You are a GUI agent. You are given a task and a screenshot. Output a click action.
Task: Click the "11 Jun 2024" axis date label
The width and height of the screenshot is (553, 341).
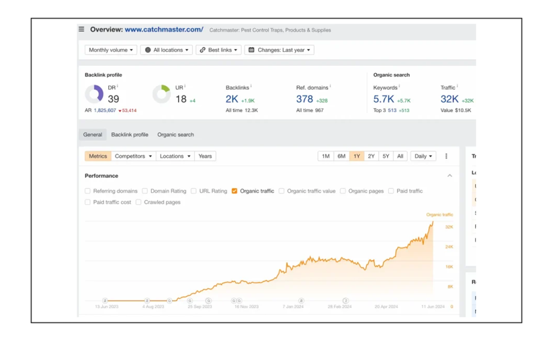point(433,307)
